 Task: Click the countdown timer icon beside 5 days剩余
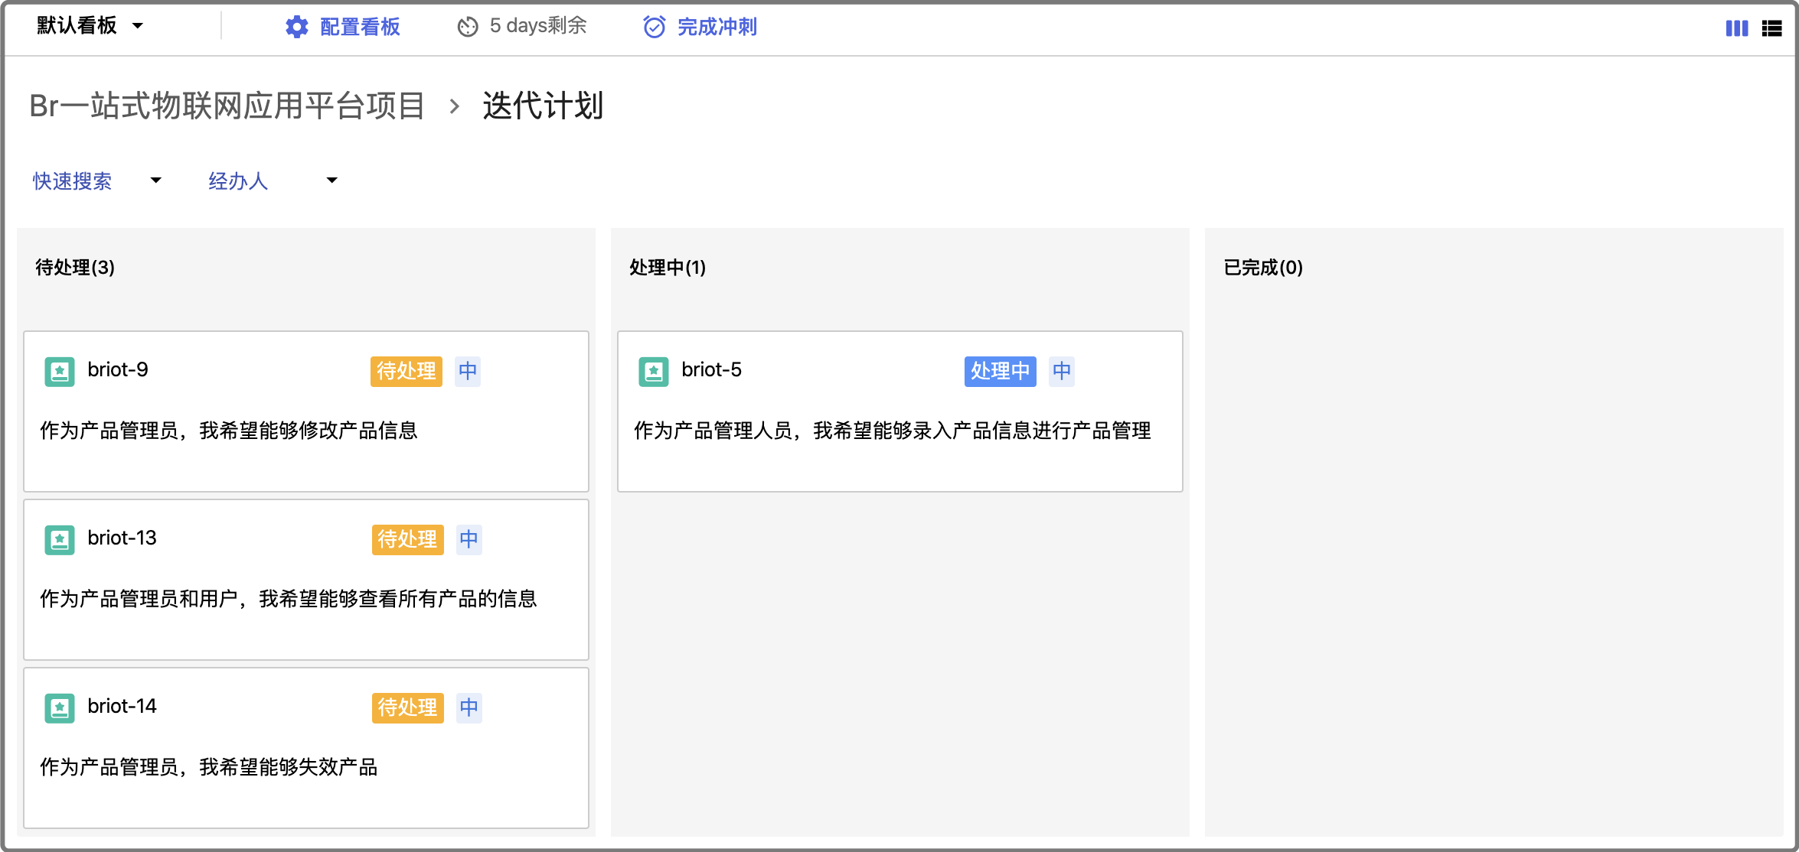(x=469, y=25)
